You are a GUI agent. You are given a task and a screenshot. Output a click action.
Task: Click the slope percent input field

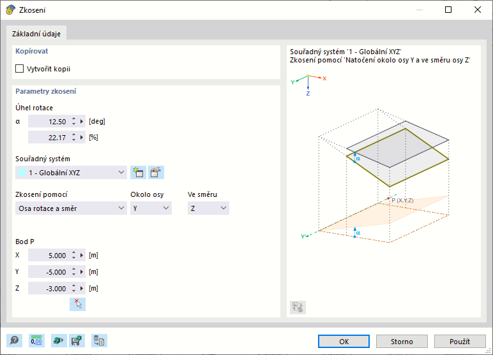(49, 138)
